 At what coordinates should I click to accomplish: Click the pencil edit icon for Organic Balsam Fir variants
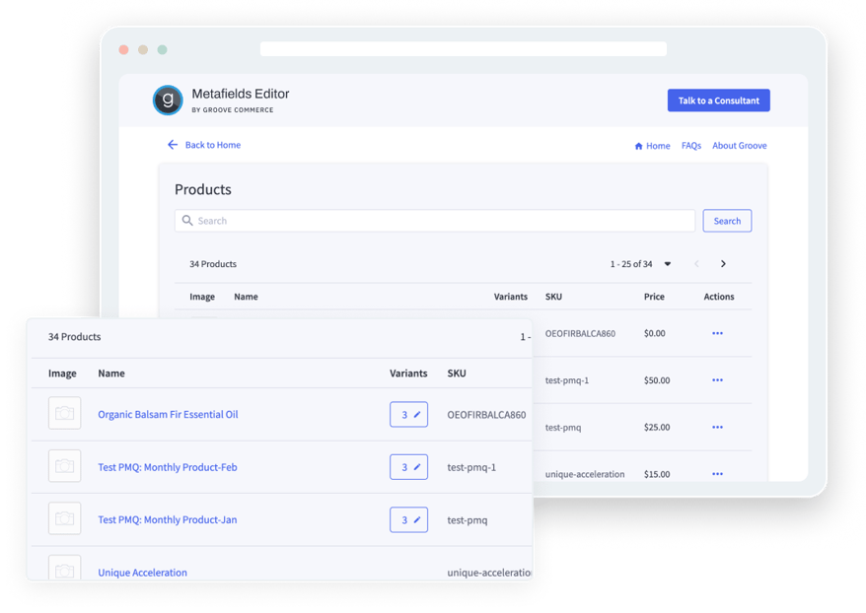click(x=416, y=414)
